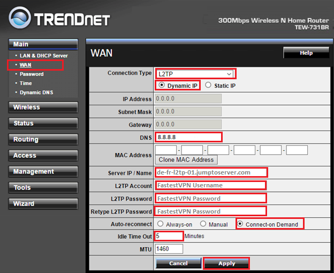Open the Routing menu section

tap(43, 139)
